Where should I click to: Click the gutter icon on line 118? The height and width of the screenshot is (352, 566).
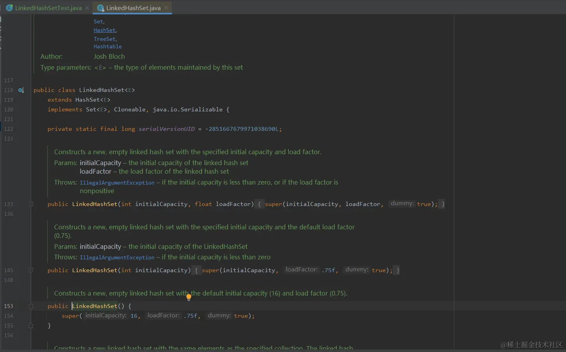21,90
